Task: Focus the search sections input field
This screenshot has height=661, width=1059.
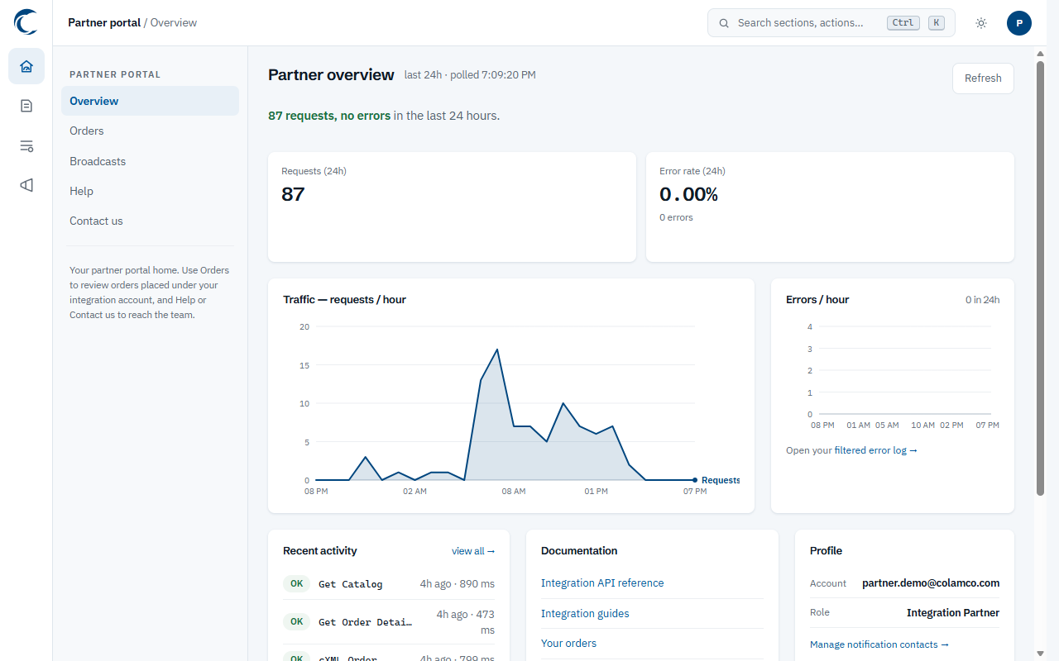Action: point(831,23)
